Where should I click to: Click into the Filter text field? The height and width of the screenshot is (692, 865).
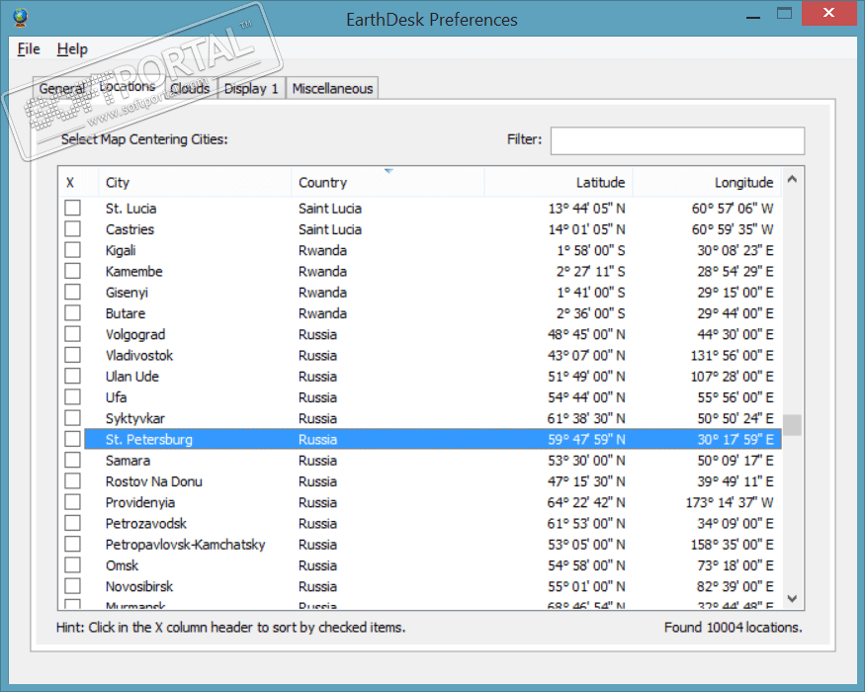[677, 140]
